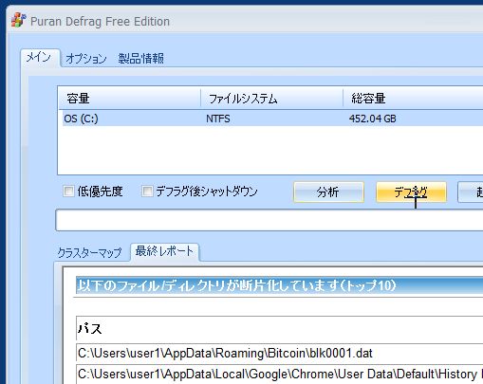Start defrag with the デフラグ button
The width and height of the screenshot is (483, 384).
click(x=411, y=192)
